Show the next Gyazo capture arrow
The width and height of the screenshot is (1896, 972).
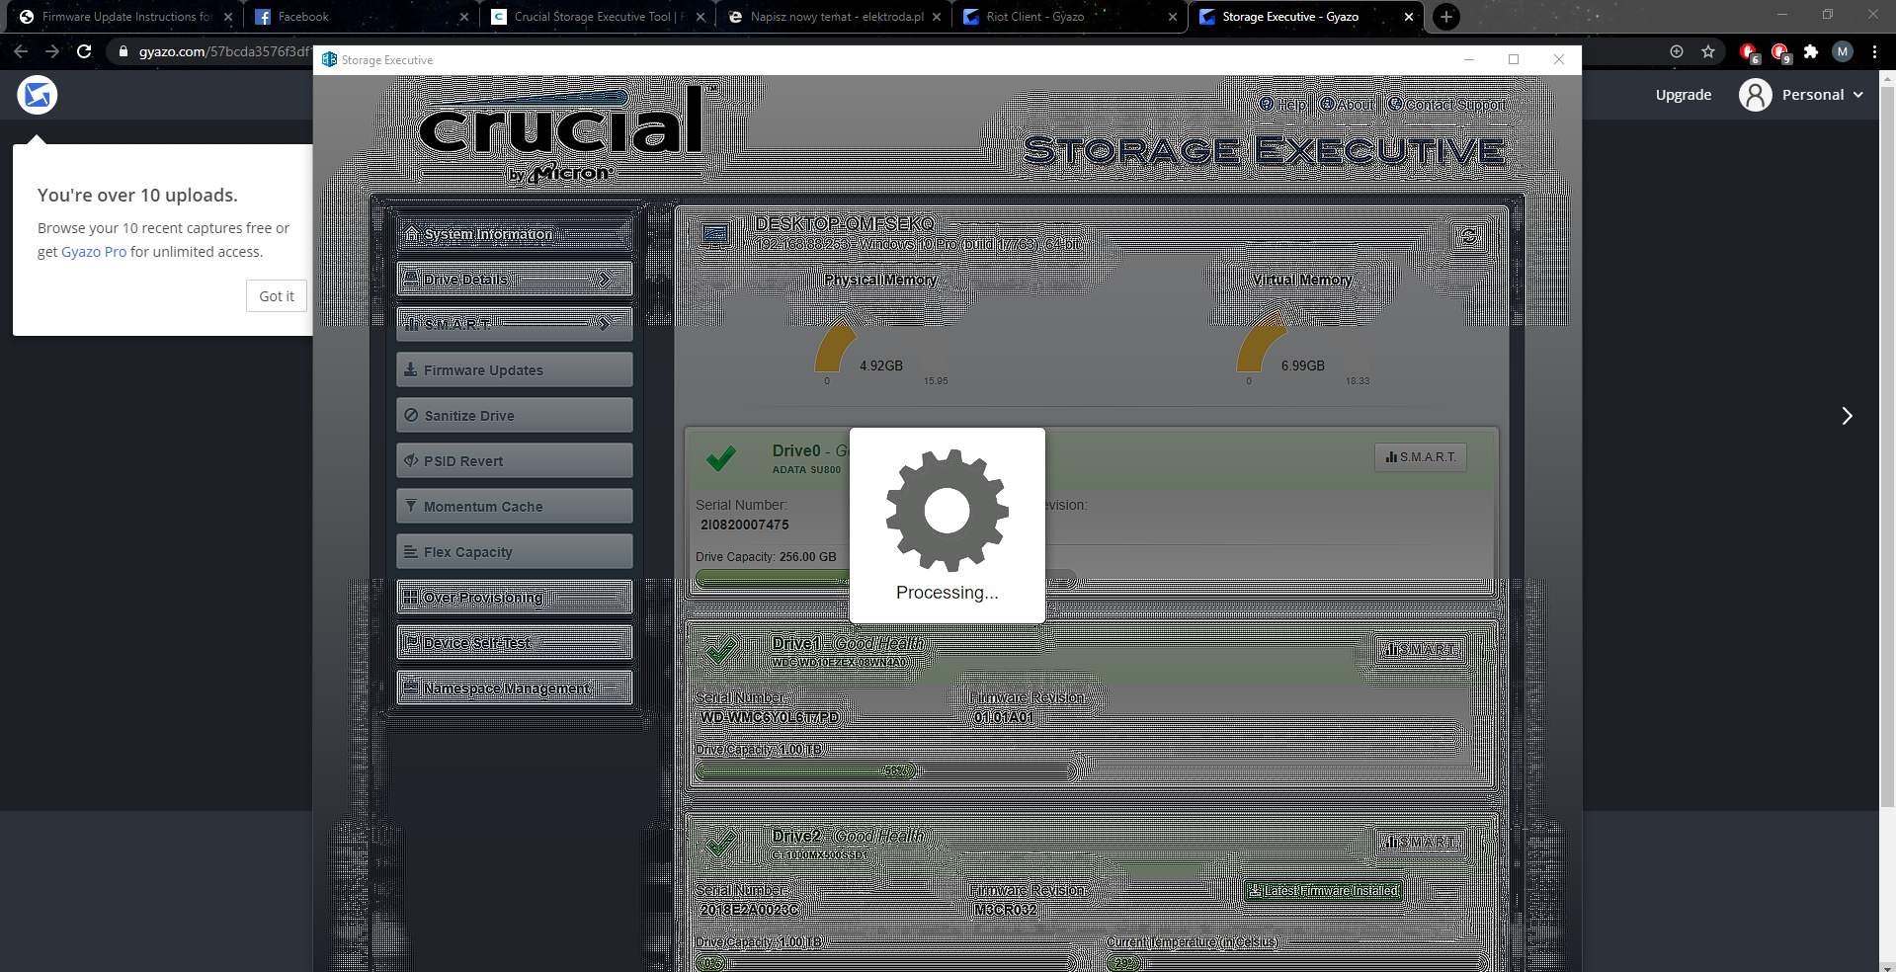tap(1847, 416)
